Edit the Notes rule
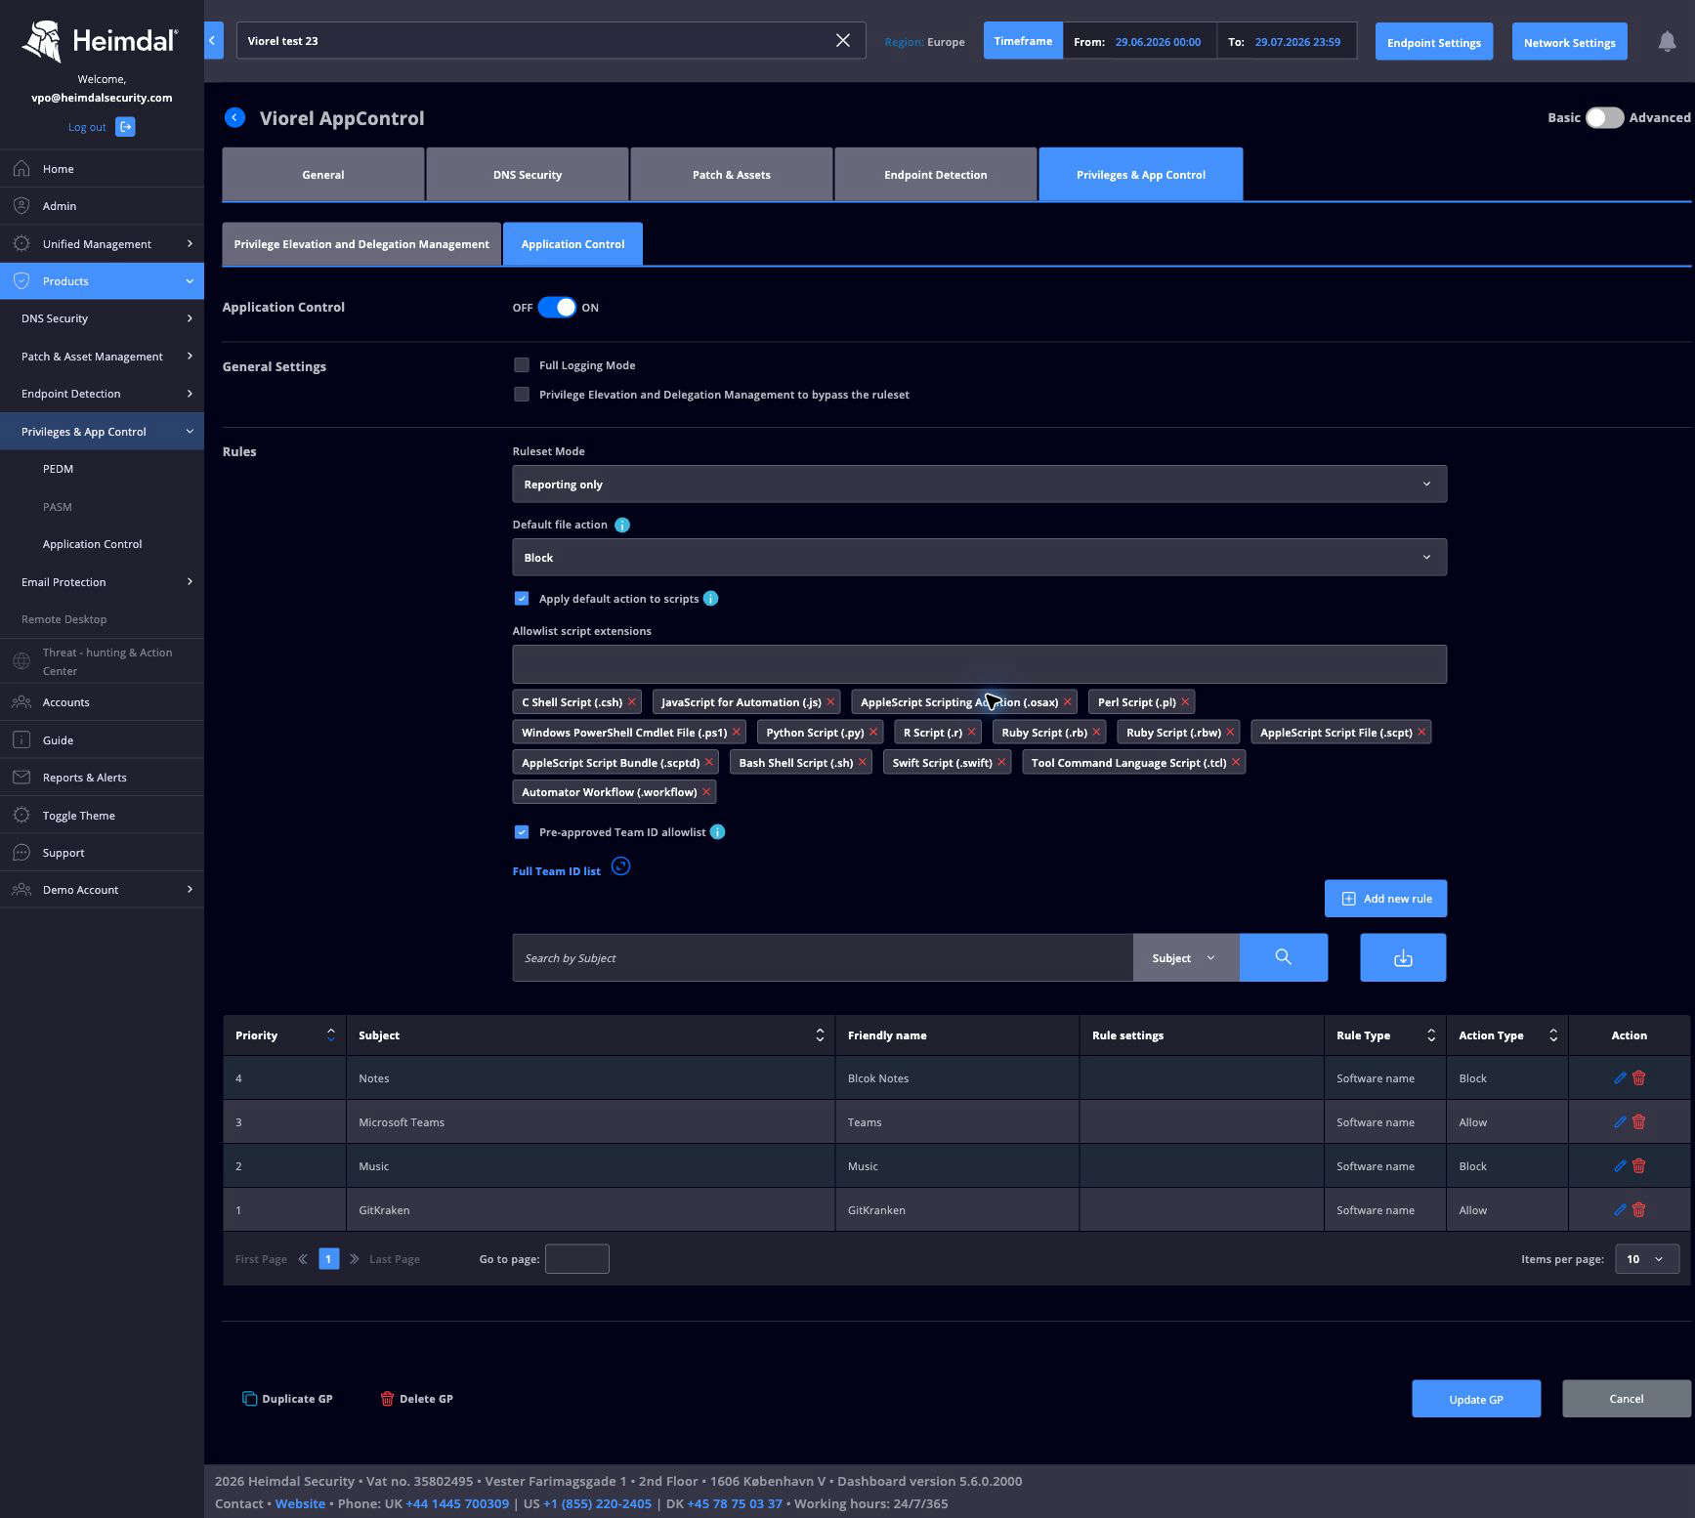The image size is (1695, 1518). pyautogui.click(x=1620, y=1078)
